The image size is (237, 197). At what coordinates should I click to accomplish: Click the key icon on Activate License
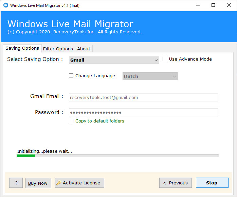(x=59, y=183)
